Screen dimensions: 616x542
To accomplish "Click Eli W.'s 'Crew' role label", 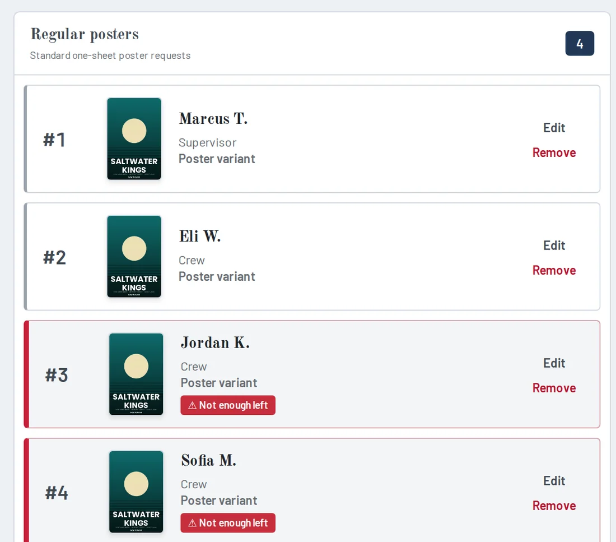I will 192,261.
